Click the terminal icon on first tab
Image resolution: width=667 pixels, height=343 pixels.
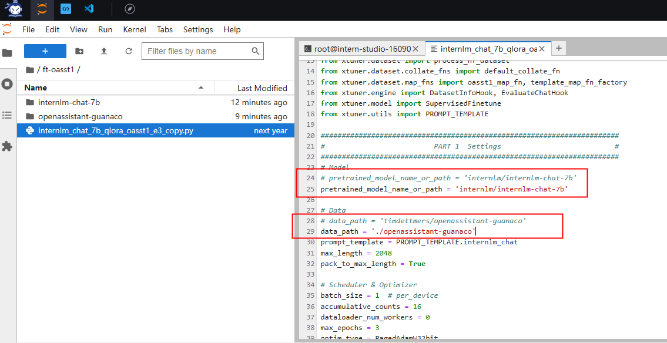pyautogui.click(x=307, y=49)
